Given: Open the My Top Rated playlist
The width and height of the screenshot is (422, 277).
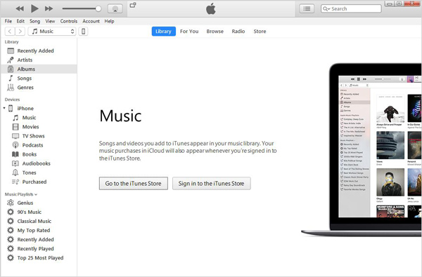Looking at the screenshot, I should point(39,230).
